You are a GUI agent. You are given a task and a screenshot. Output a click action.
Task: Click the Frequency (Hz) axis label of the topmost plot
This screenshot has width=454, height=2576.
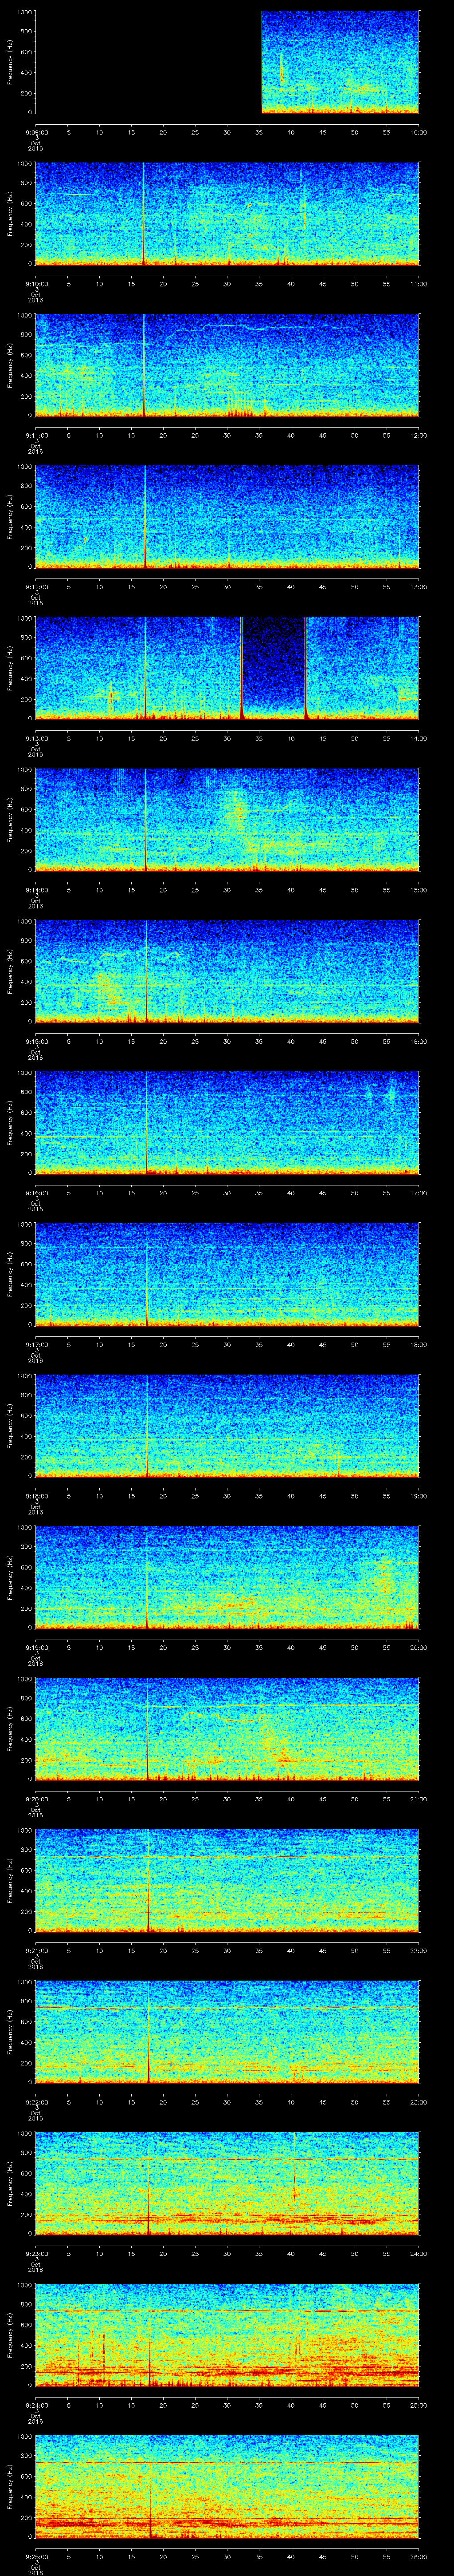[10, 62]
